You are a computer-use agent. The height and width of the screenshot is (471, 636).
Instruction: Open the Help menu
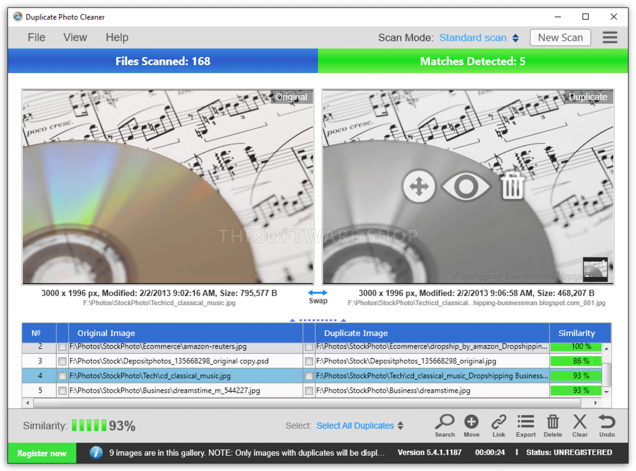coord(117,37)
